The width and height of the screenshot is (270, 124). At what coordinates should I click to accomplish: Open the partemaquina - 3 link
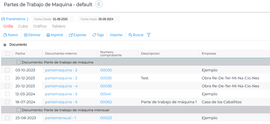tap(61, 78)
